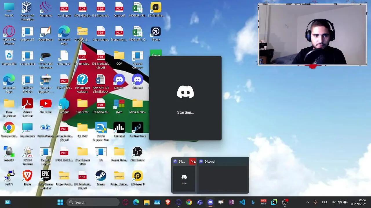Select the Imprimante desktop shortcut
Screen dimensions: 371x208
(27, 130)
